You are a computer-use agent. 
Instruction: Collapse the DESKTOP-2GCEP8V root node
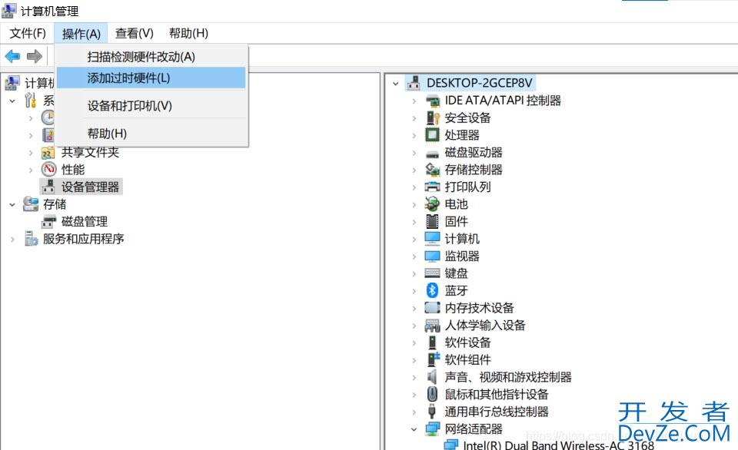(395, 84)
